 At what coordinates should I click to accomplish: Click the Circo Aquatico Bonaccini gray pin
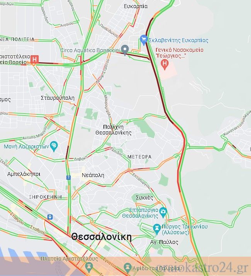coord(125,50)
